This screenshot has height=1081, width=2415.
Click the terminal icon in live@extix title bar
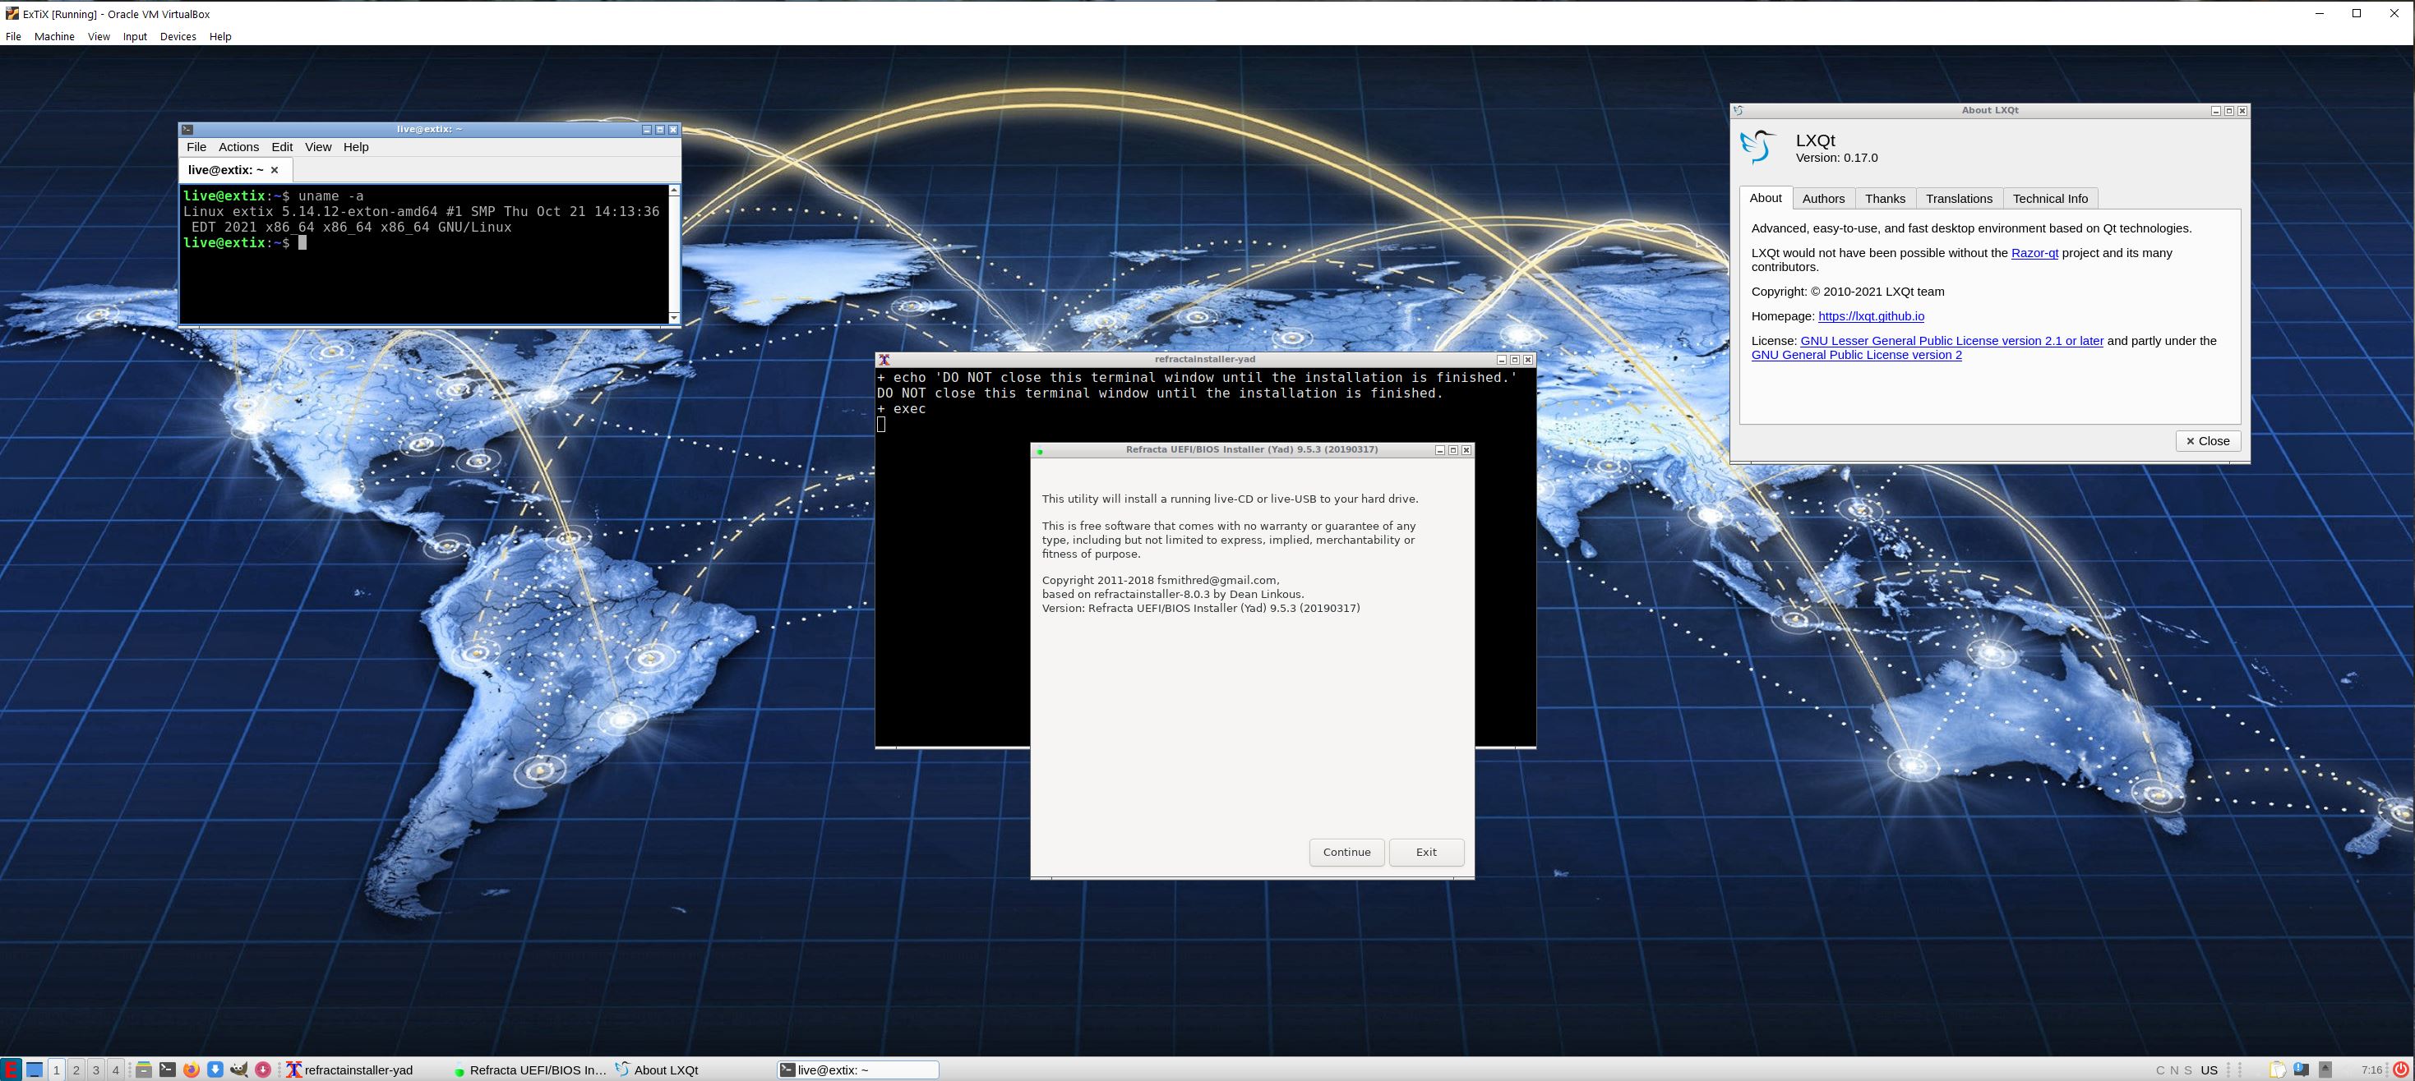187,129
